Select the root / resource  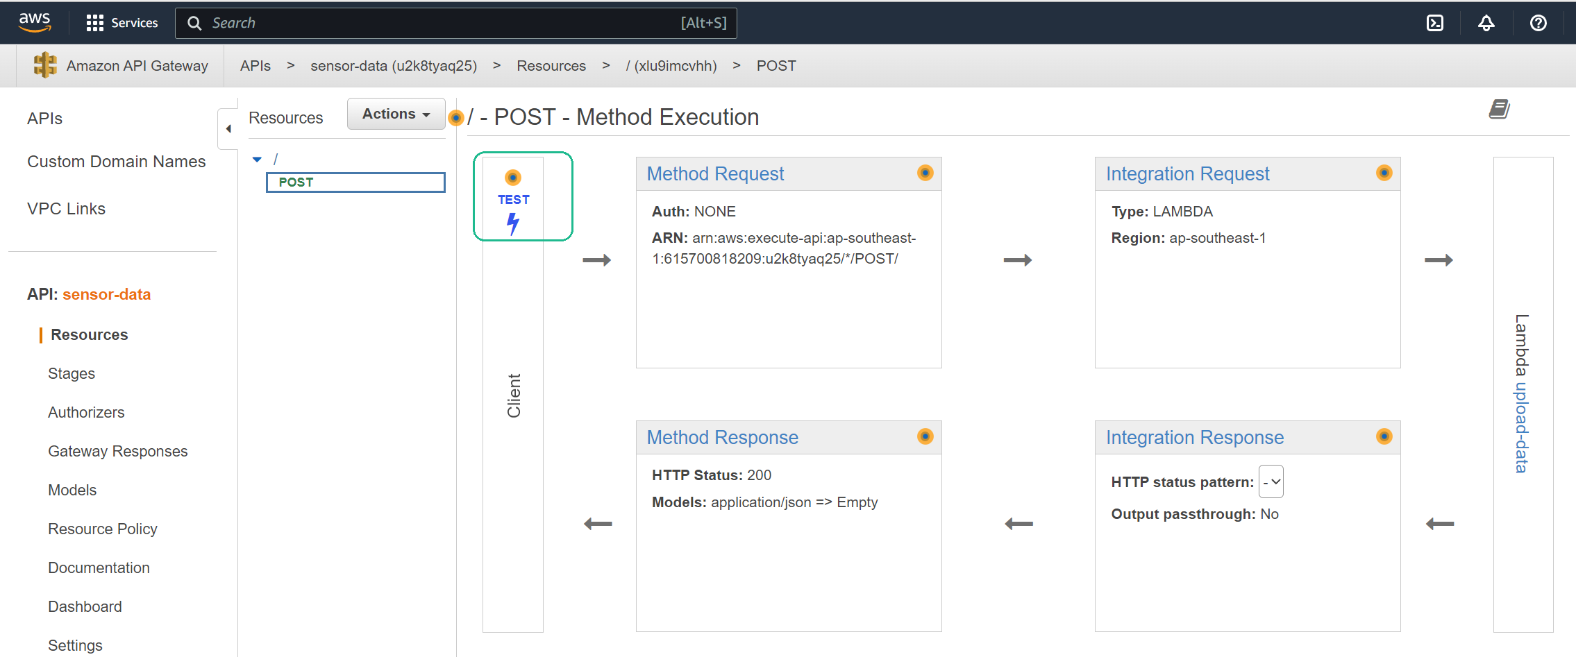[x=276, y=160]
